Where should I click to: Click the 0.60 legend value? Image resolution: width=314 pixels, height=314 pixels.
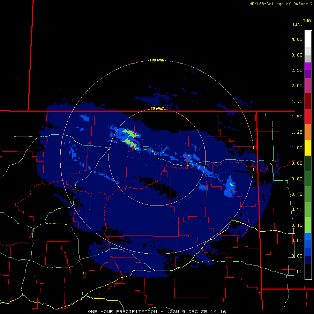[297, 179]
